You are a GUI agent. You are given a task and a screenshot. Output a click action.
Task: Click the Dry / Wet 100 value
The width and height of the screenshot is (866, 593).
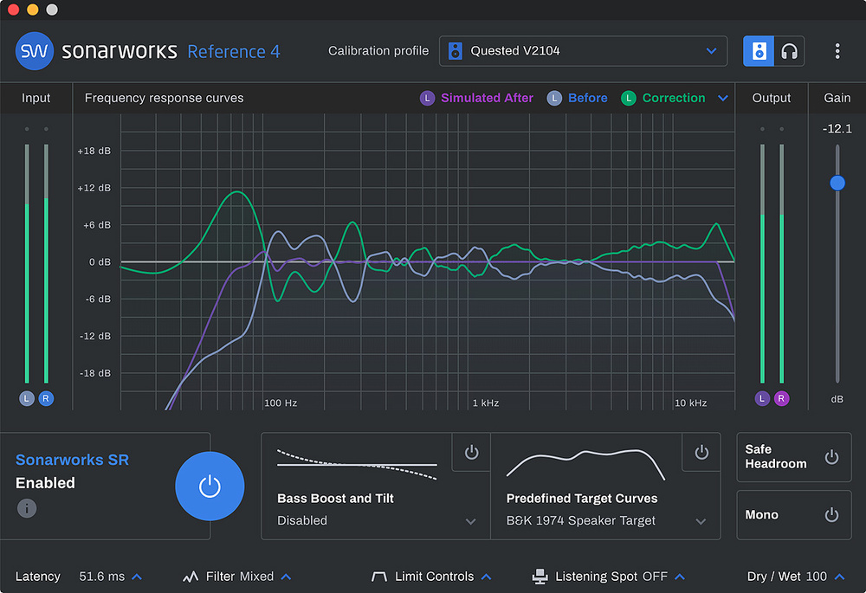[817, 577]
